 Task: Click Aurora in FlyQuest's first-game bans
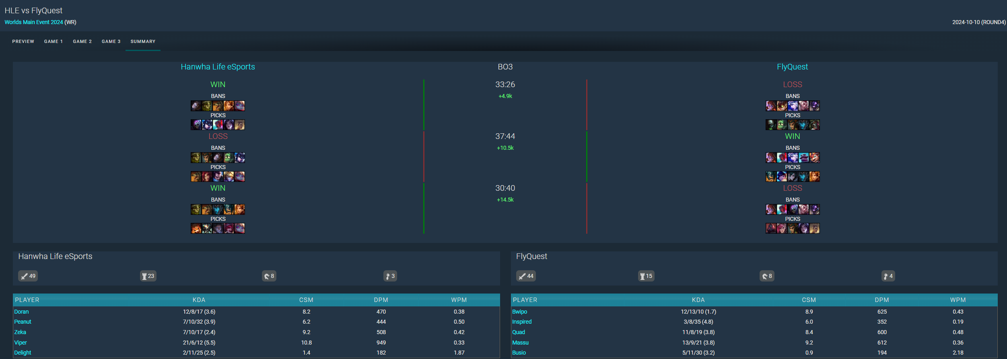coord(771,106)
